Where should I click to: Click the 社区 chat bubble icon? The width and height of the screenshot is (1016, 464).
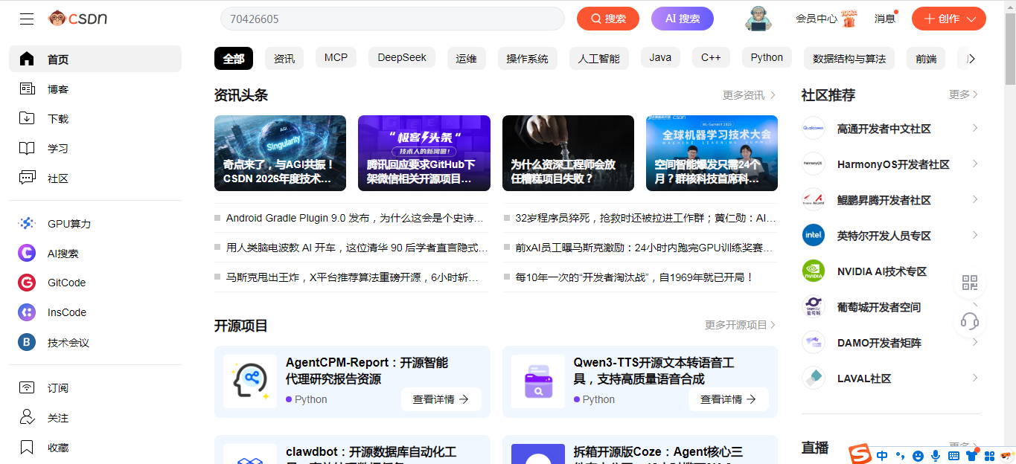point(27,178)
